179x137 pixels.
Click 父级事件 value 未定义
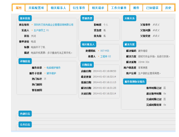coord(156,25)
